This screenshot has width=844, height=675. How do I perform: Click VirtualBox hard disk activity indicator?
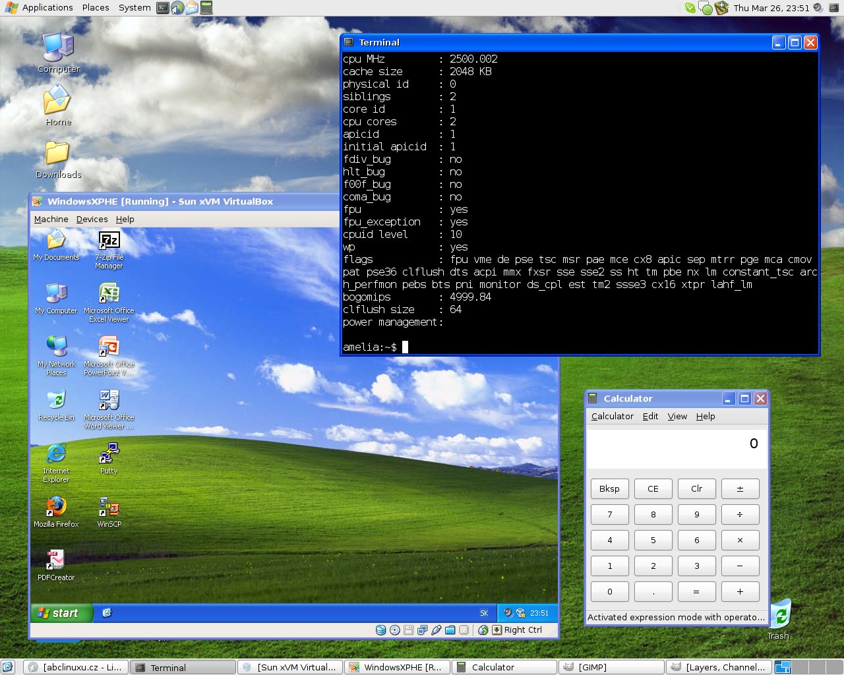point(380,630)
